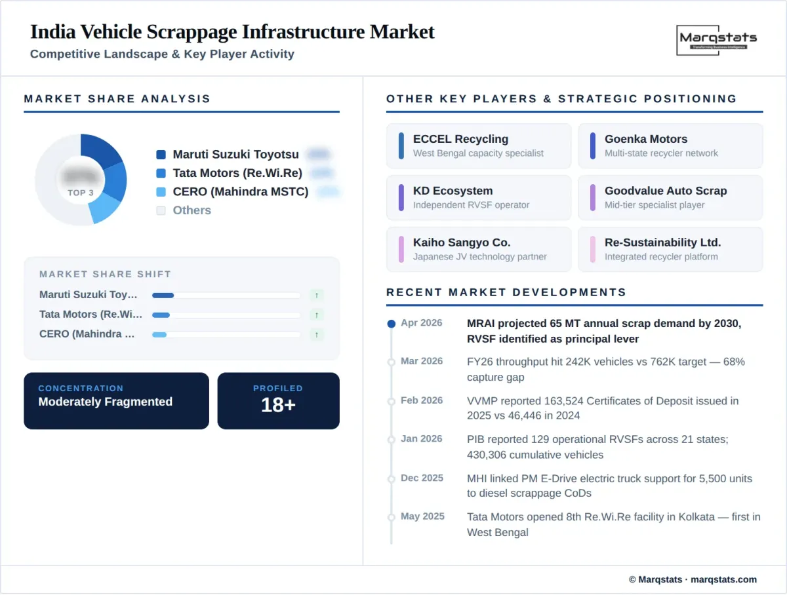Click the 'Market Share Analysis' heading

coord(117,99)
